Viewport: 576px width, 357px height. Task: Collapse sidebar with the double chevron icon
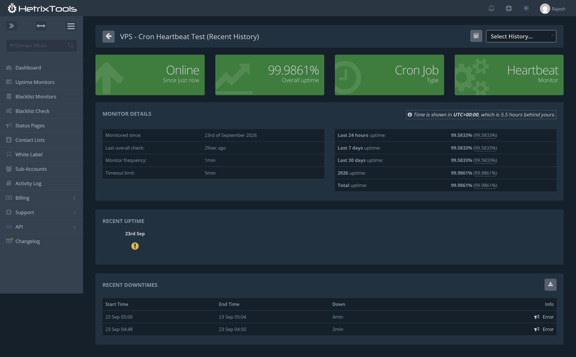pyautogui.click(x=11, y=26)
